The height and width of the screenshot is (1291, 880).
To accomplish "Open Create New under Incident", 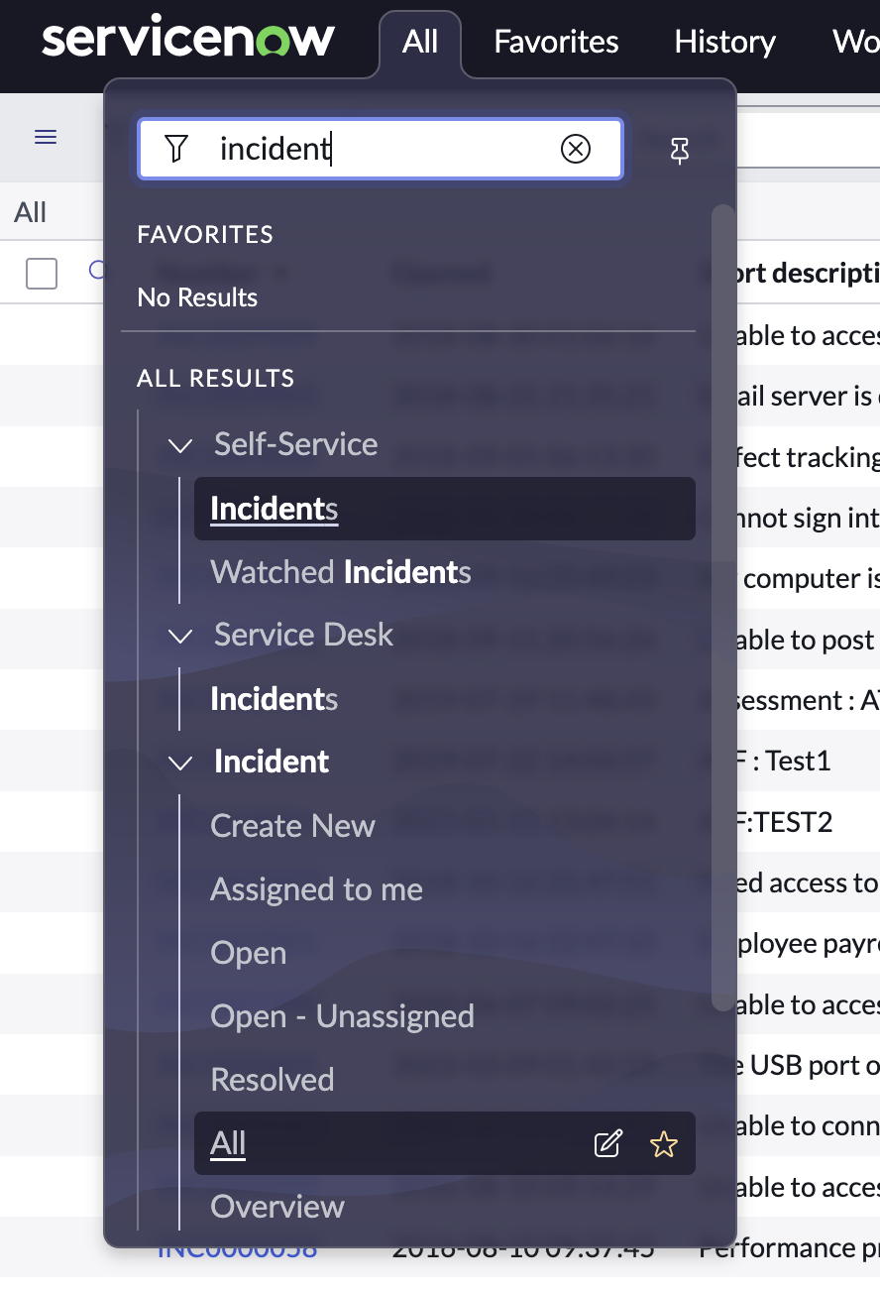I will tap(292, 825).
